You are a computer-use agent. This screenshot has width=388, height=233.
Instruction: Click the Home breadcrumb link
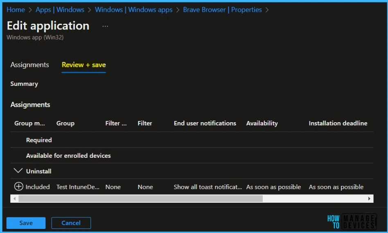[x=16, y=10]
